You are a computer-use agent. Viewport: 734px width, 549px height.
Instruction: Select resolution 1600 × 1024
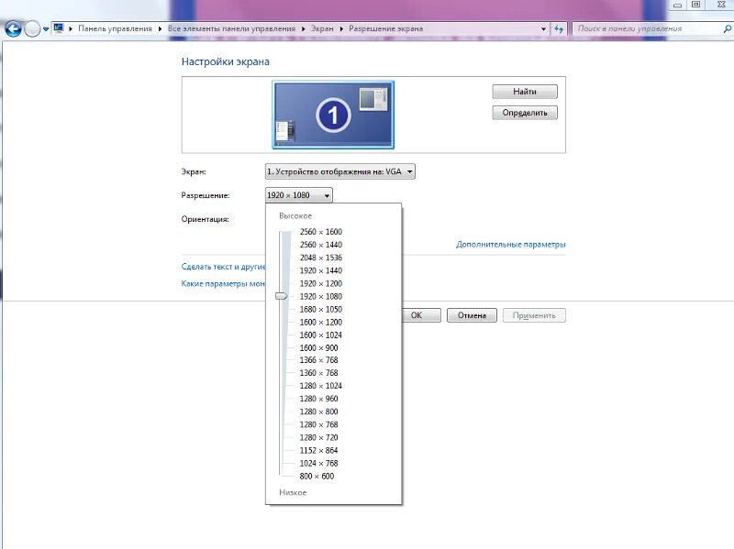(x=320, y=335)
